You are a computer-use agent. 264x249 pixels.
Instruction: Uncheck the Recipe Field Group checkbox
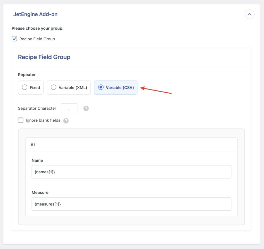click(x=14, y=39)
